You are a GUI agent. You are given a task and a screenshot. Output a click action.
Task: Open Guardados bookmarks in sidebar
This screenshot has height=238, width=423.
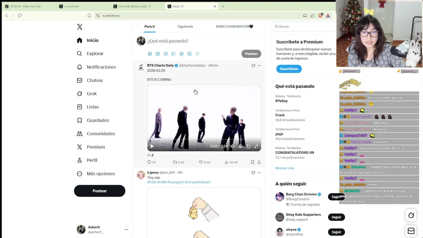click(x=93, y=120)
